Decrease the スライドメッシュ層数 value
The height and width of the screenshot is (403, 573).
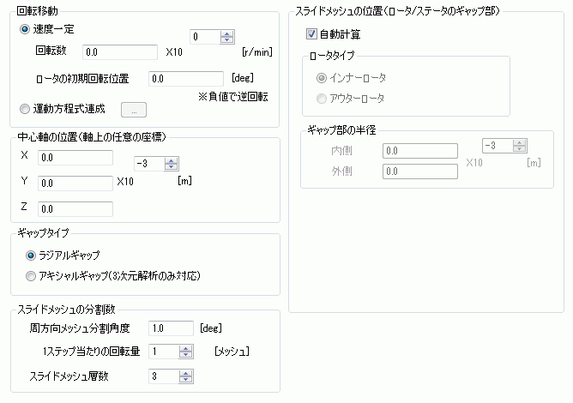[x=186, y=379]
